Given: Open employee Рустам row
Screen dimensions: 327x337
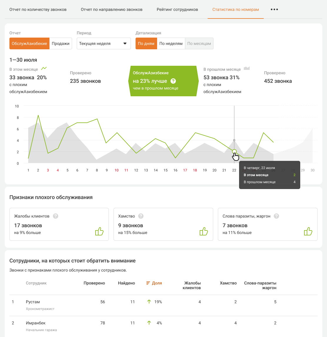Looking at the screenshot, I should [x=33, y=302].
